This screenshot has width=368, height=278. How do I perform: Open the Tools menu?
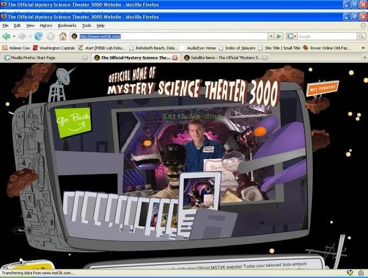coord(86,26)
